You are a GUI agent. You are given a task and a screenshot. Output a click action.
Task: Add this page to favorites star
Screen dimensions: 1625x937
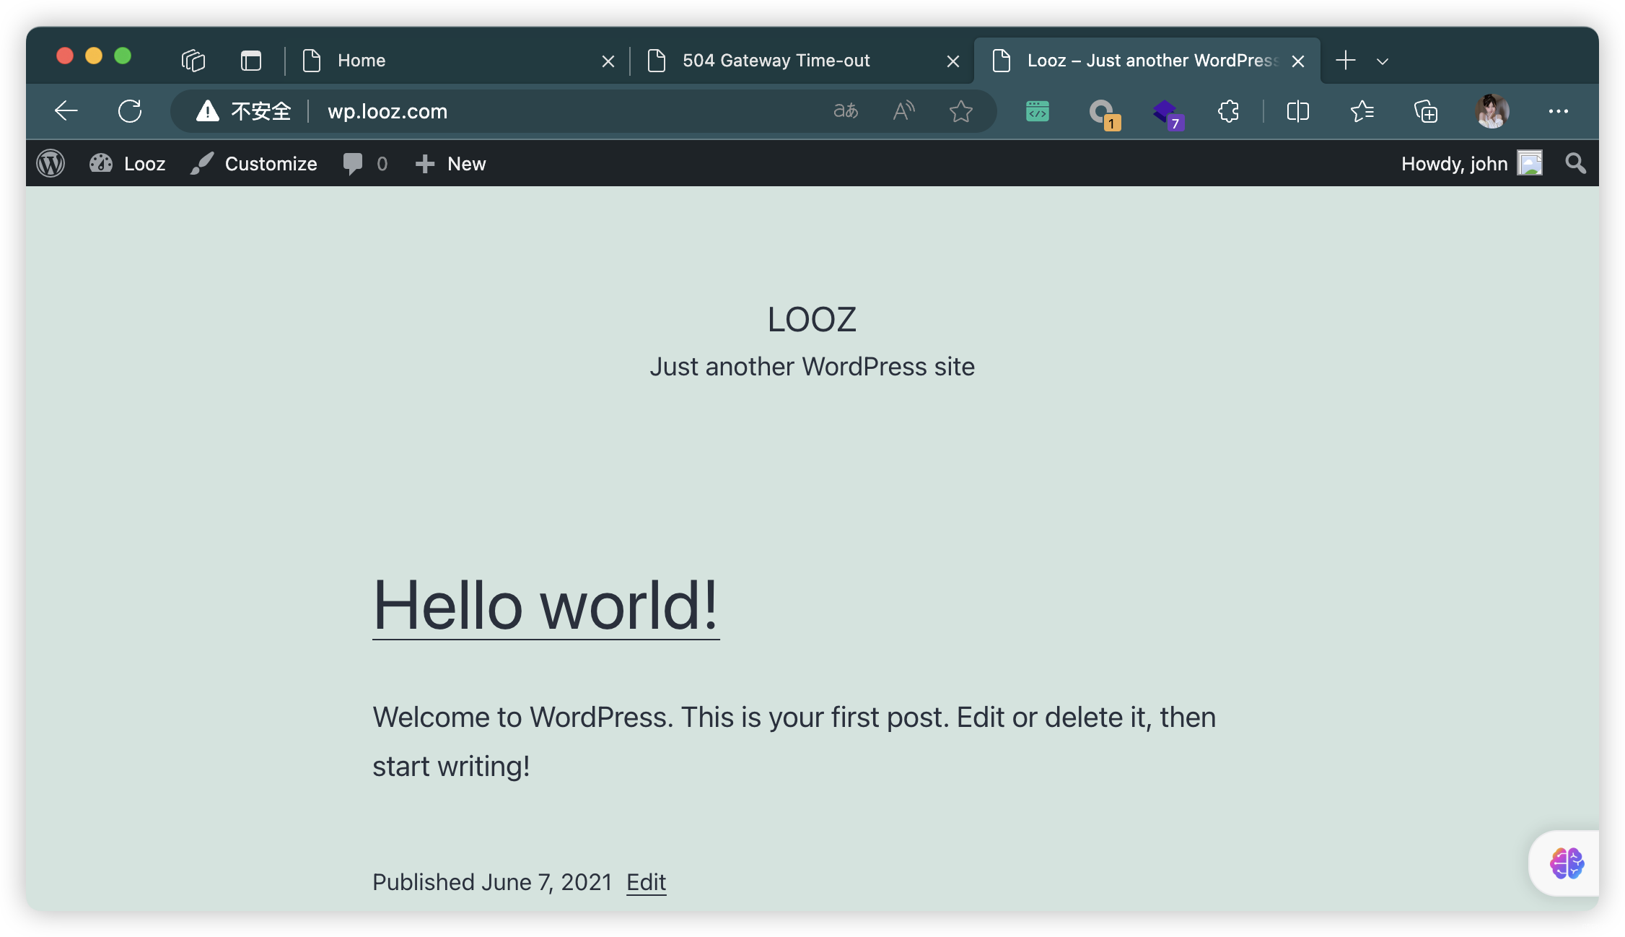961,111
